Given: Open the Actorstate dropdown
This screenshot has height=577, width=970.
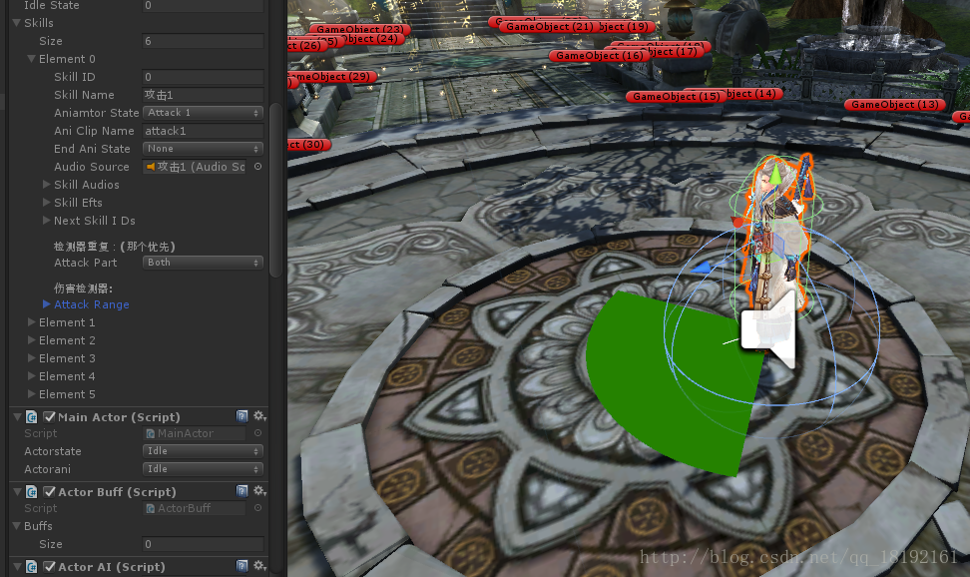Looking at the screenshot, I should 203,451.
